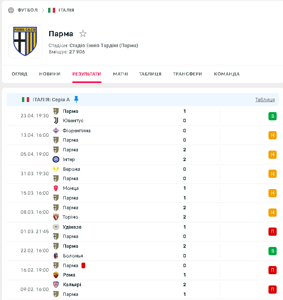Image resolution: width=283 pixels, height=300 pixels.
Task: Click the Інтер team logo
Action: tap(56, 159)
